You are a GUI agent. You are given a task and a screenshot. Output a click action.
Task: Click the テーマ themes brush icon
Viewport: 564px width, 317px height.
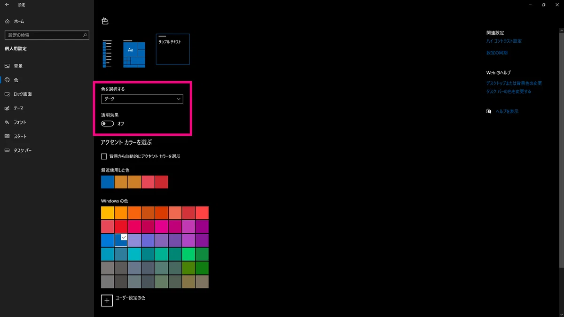click(7, 108)
